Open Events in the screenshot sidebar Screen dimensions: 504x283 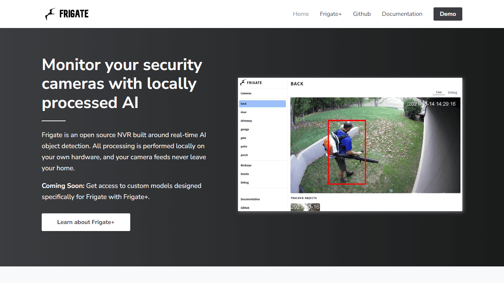click(x=245, y=174)
